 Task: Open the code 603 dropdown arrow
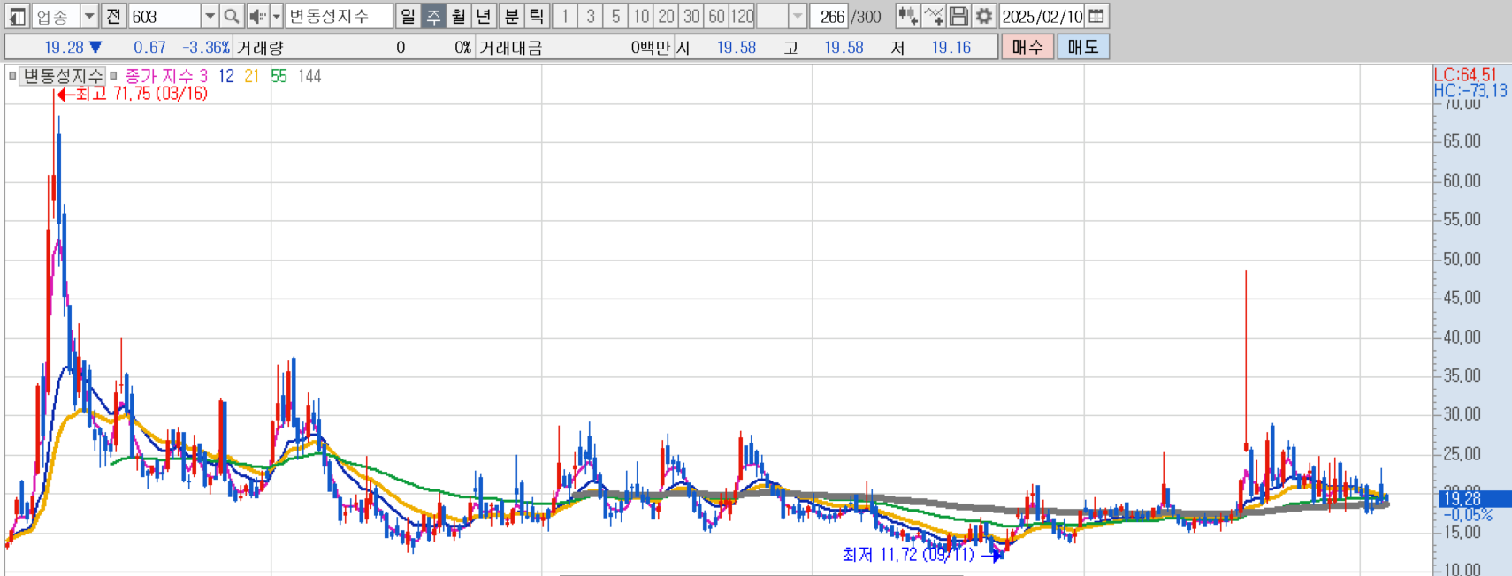[x=210, y=16]
